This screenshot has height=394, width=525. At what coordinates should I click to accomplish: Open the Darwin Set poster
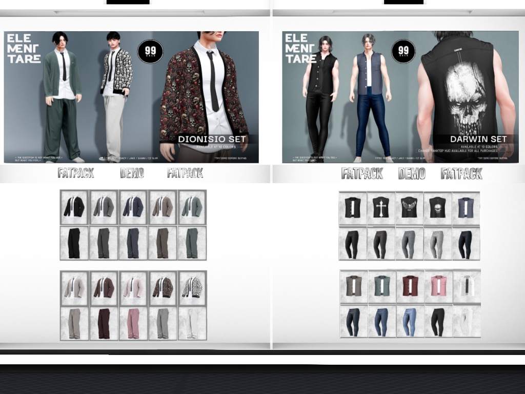pyautogui.click(x=400, y=97)
